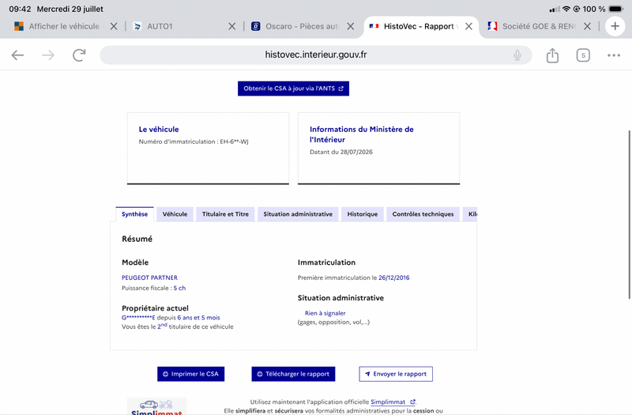Image resolution: width=632 pixels, height=415 pixels.
Task: Click Télécharger le rapport button
Action: pyautogui.click(x=293, y=374)
